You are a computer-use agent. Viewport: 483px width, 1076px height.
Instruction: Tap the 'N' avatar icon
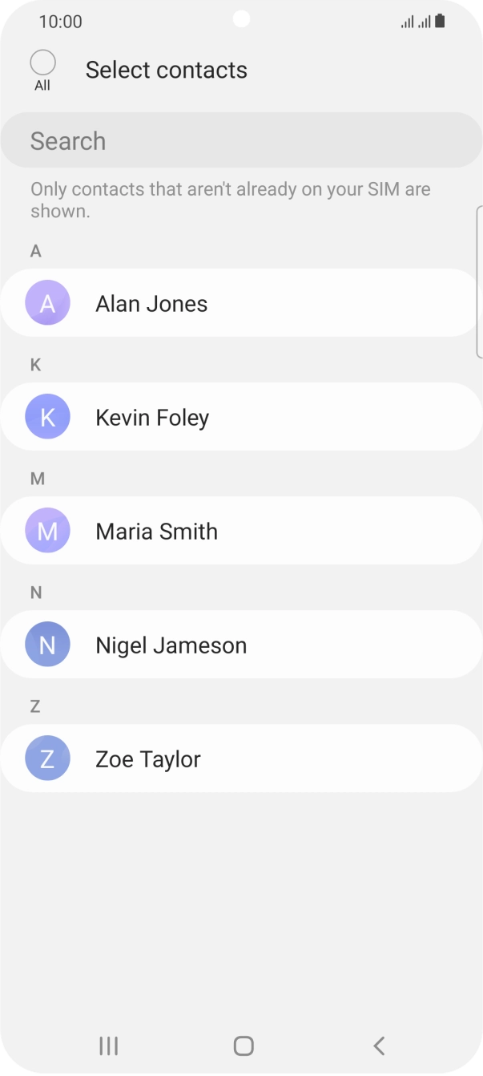click(x=47, y=645)
